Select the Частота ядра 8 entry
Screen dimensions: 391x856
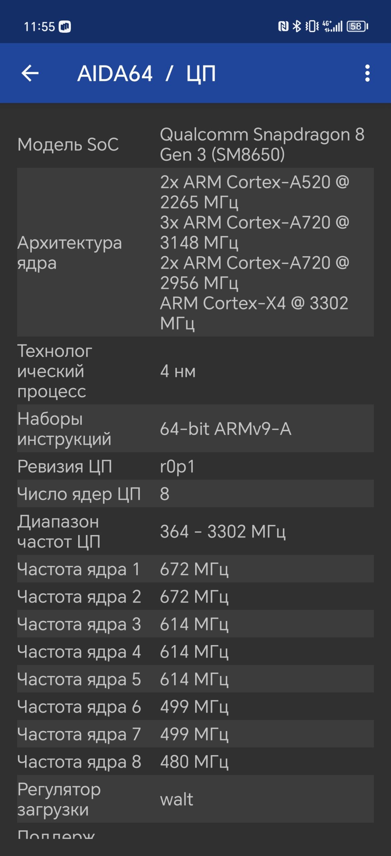click(x=195, y=761)
